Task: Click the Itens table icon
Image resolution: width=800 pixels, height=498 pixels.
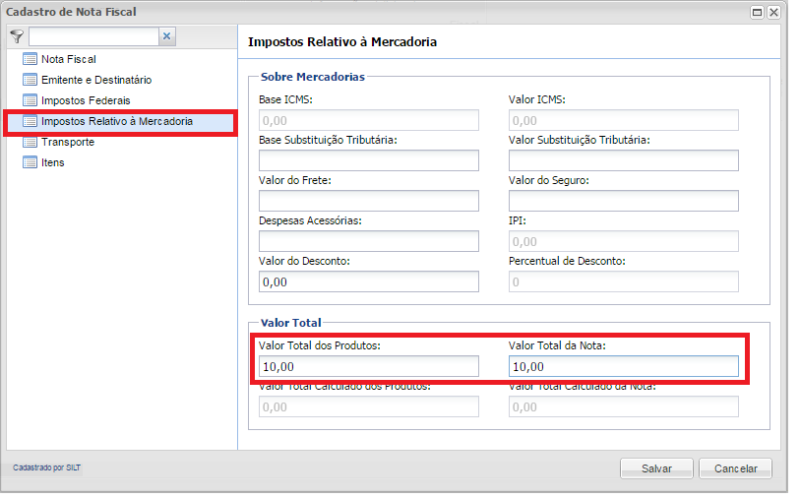Action: pos(30,162)
